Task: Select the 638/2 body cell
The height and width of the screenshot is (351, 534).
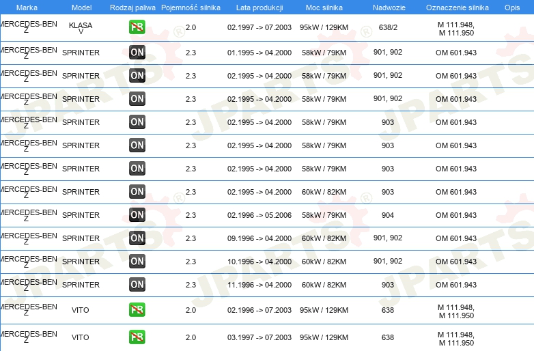Action: click(x=388, y=27)
